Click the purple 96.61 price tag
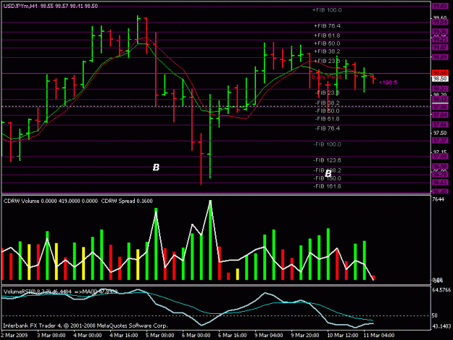This screenshot has width=453, height=340. [x=440, y=182]
